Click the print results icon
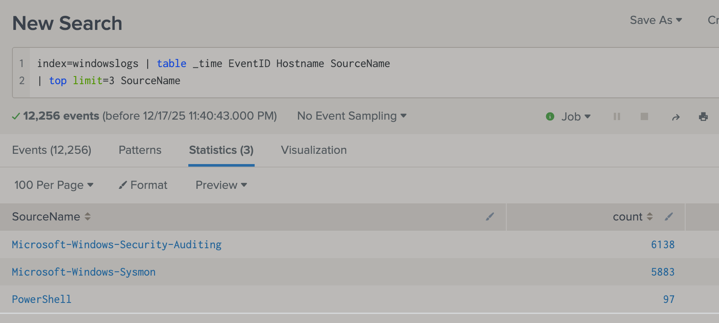The width and height of the screenshot is (719, 323). coord(703,117)
